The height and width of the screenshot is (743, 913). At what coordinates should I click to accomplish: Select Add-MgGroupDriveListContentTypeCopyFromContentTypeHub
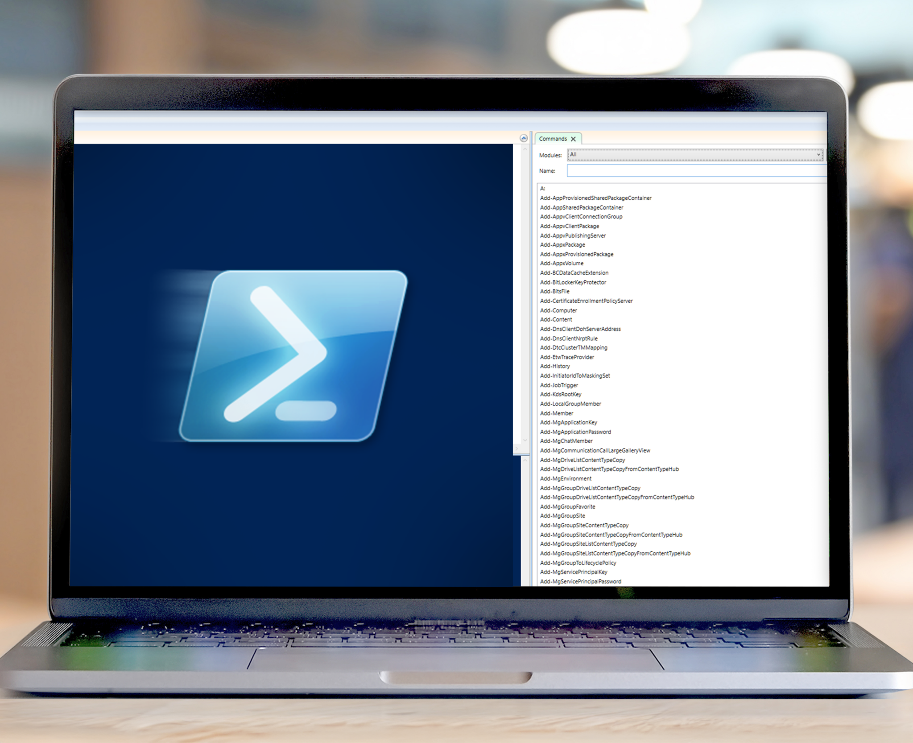pos(617,498)
